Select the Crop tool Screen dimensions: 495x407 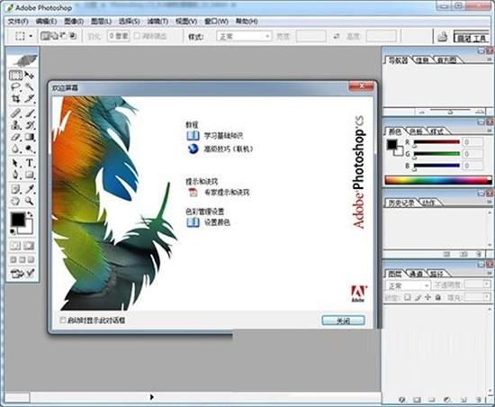coord(15,98)
